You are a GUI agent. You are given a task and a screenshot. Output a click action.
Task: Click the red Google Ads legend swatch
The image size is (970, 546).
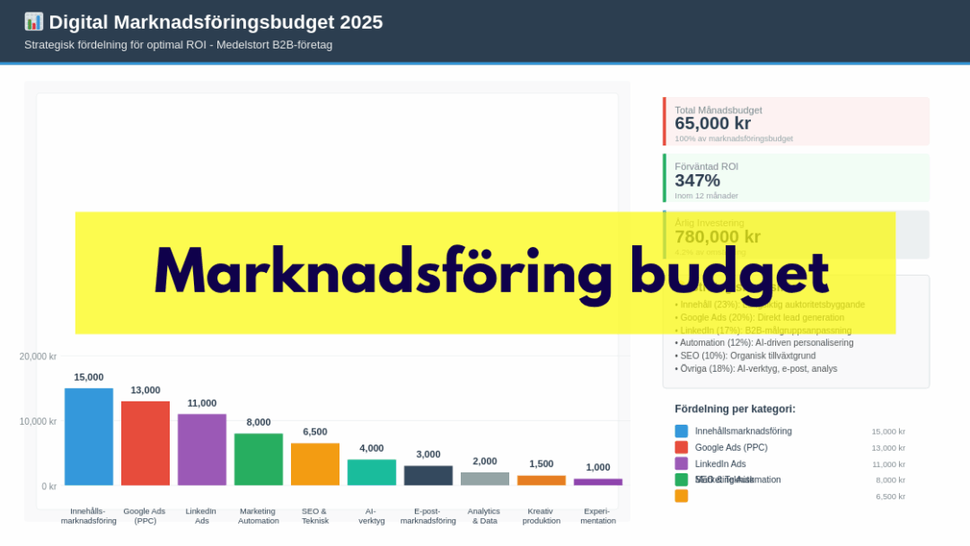point(681,448)
